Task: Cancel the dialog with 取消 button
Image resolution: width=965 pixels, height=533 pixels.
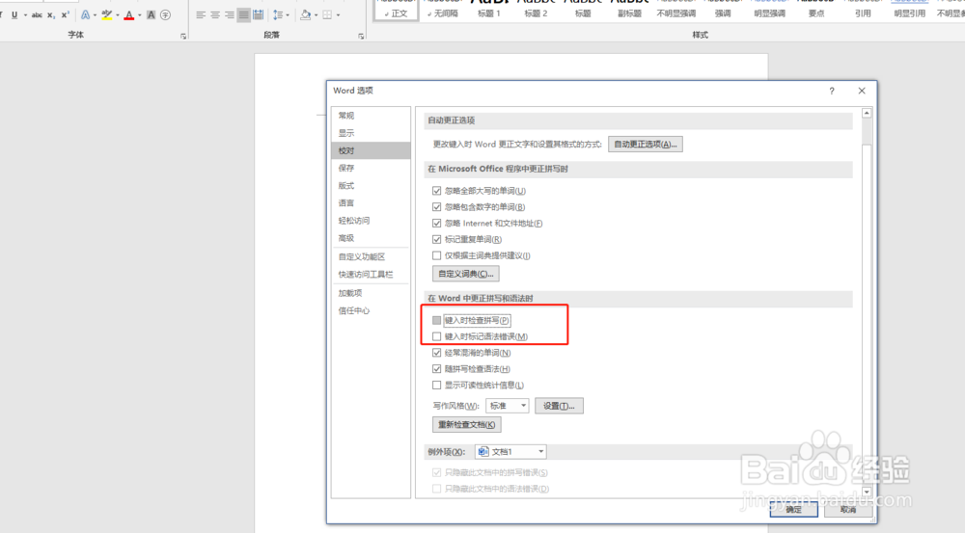Action: tap(848, 509)
